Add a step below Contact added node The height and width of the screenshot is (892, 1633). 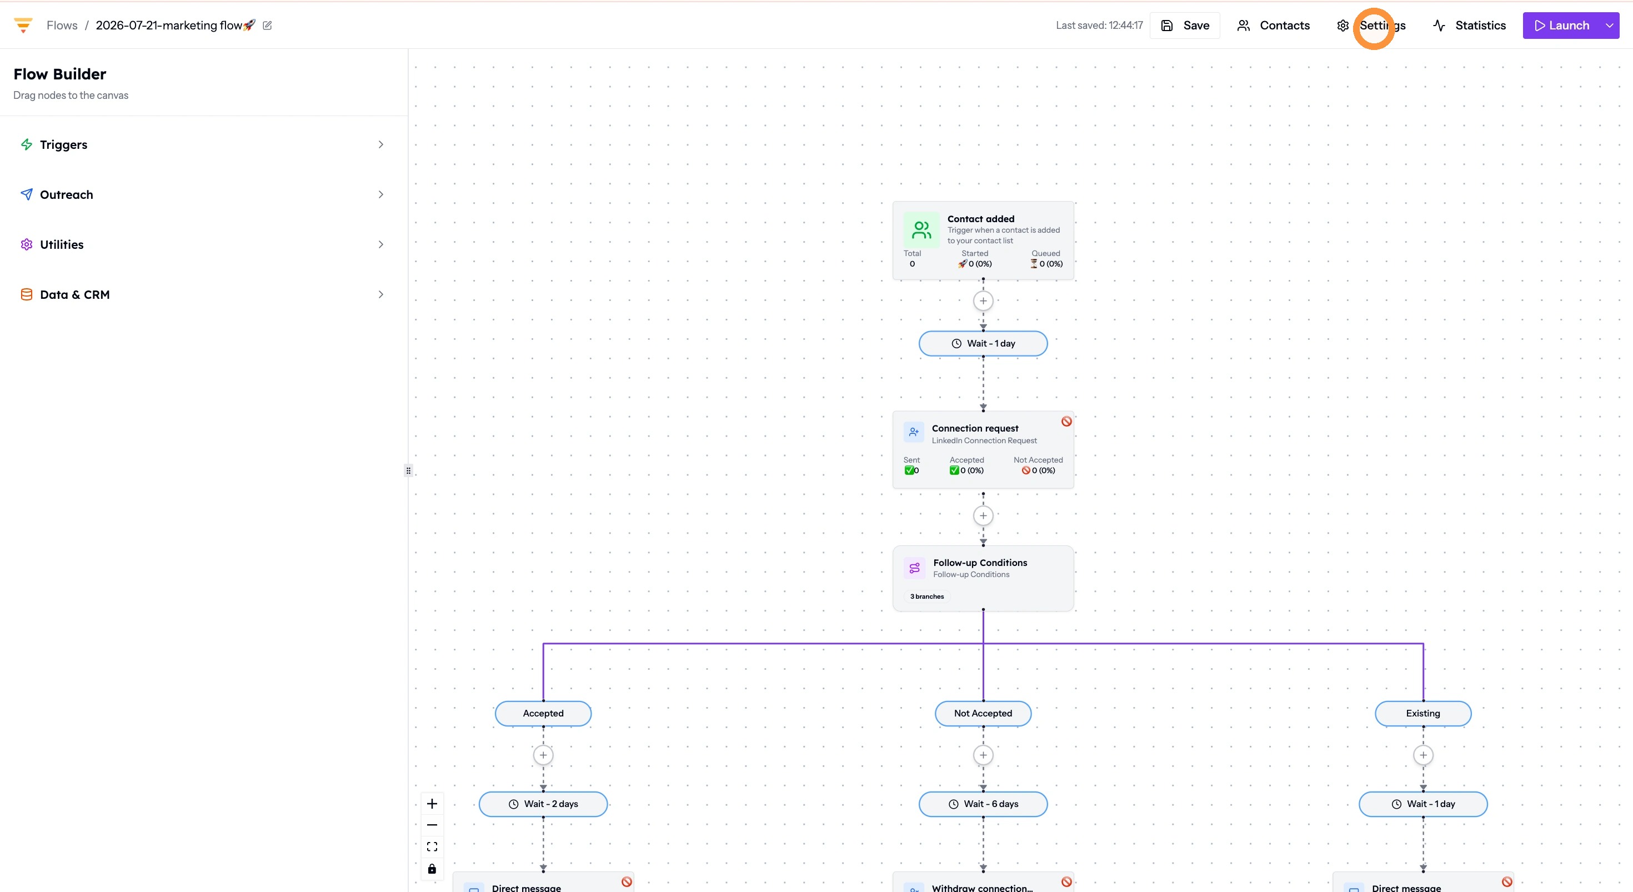click(983, 301)
